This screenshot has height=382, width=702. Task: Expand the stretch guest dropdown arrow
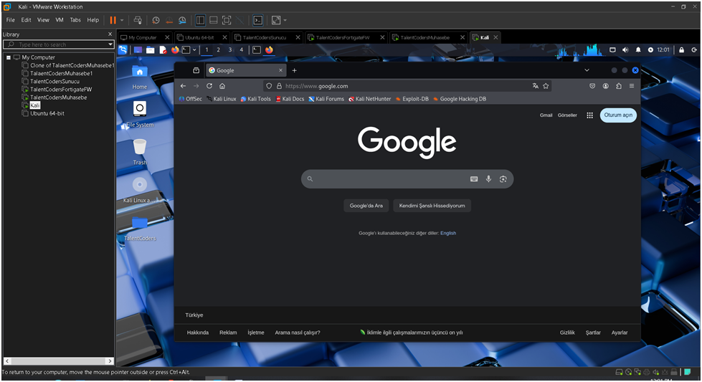(285, 20)
